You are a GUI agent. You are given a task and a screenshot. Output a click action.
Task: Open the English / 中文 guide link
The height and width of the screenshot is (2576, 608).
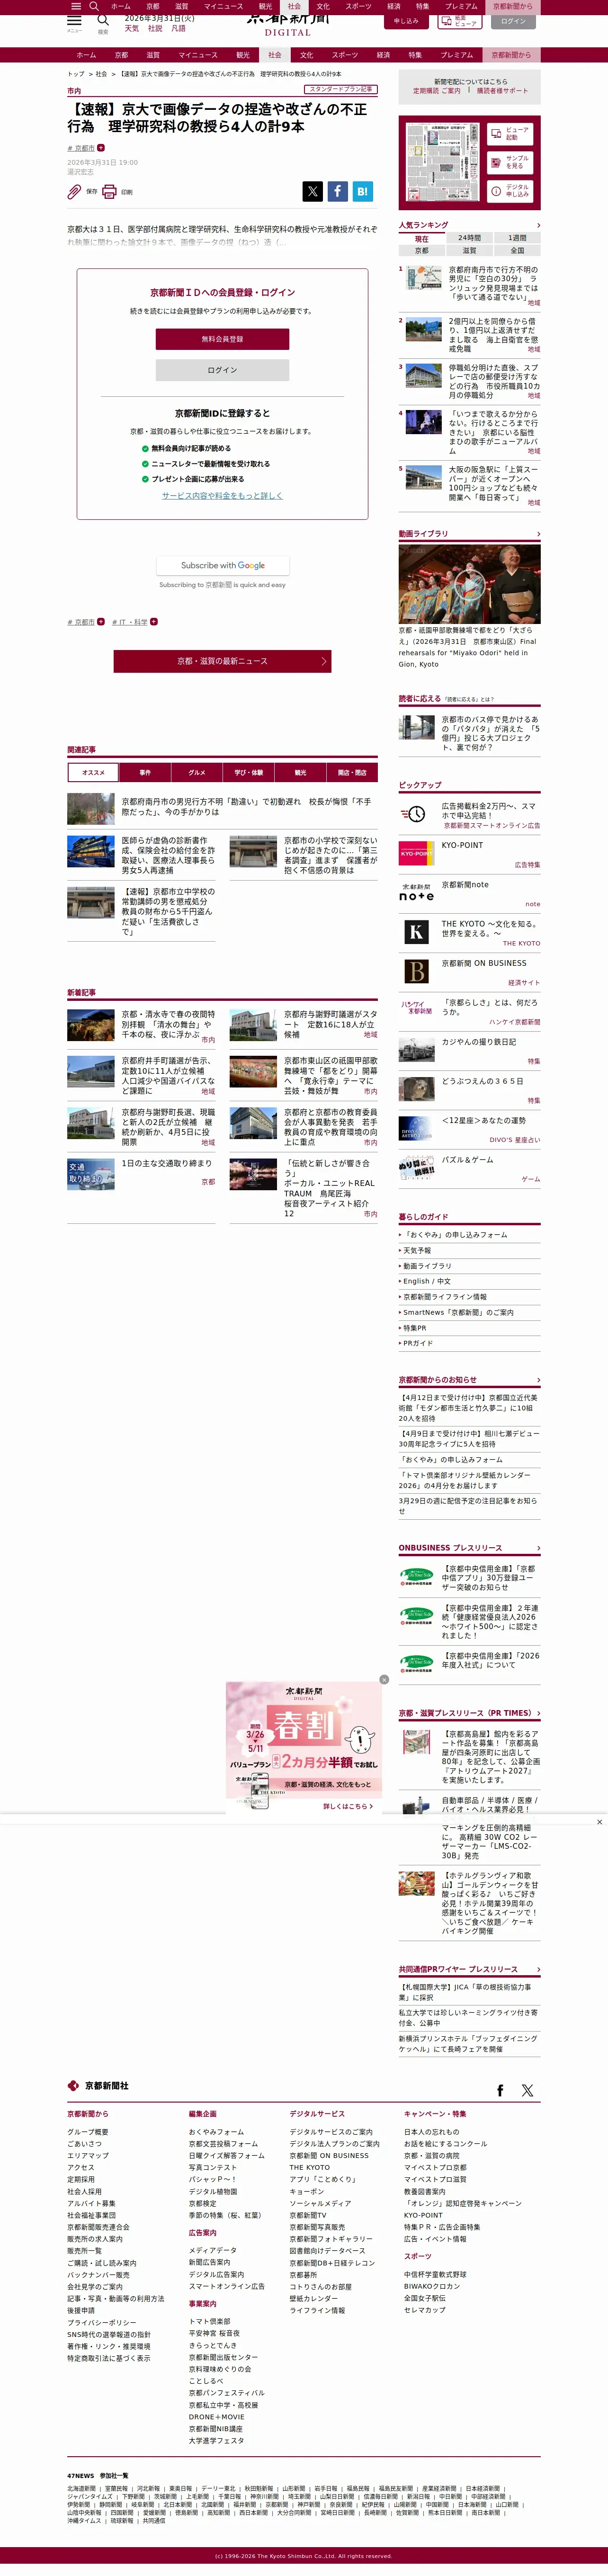[427, 1281]
